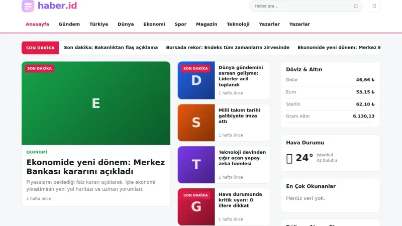The width and height of the screenshot is (402, 226).
Task: Click the Sterlin rate 62,10 ₺
Action: click(x=365, y=104)
